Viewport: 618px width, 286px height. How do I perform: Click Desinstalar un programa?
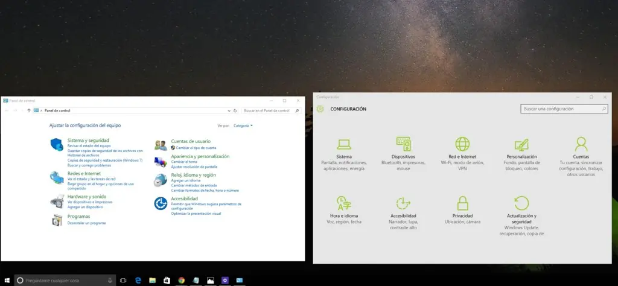click(86, 223)
